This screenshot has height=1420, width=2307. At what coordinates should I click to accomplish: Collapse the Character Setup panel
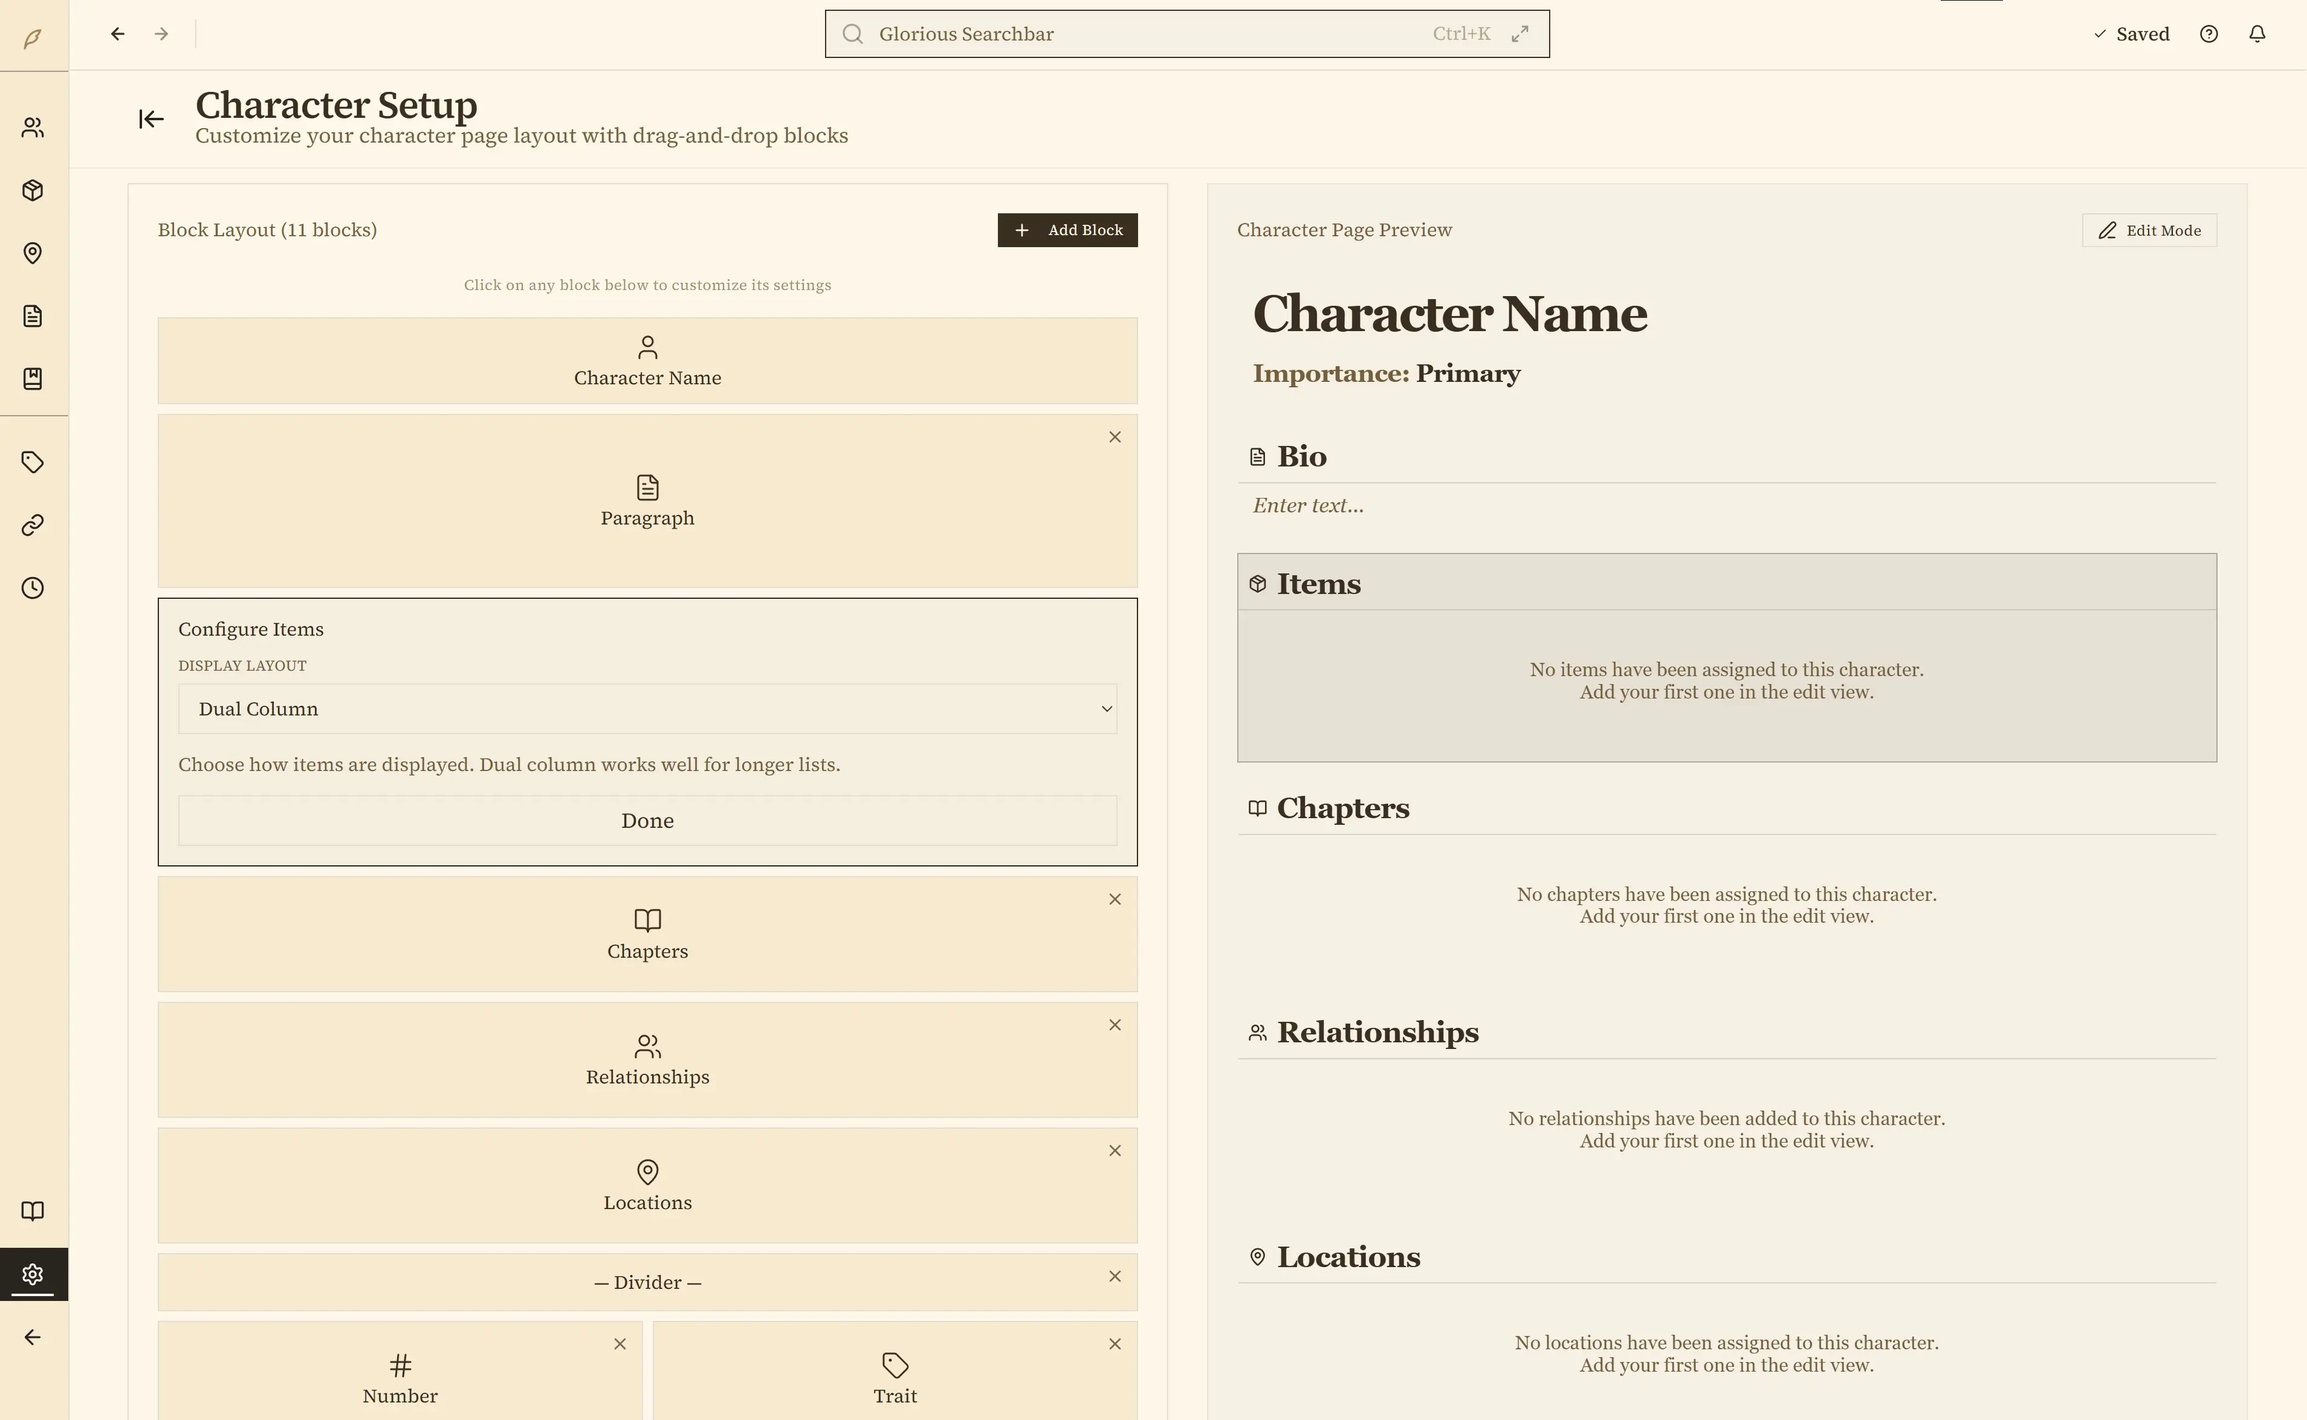[150, 119]
